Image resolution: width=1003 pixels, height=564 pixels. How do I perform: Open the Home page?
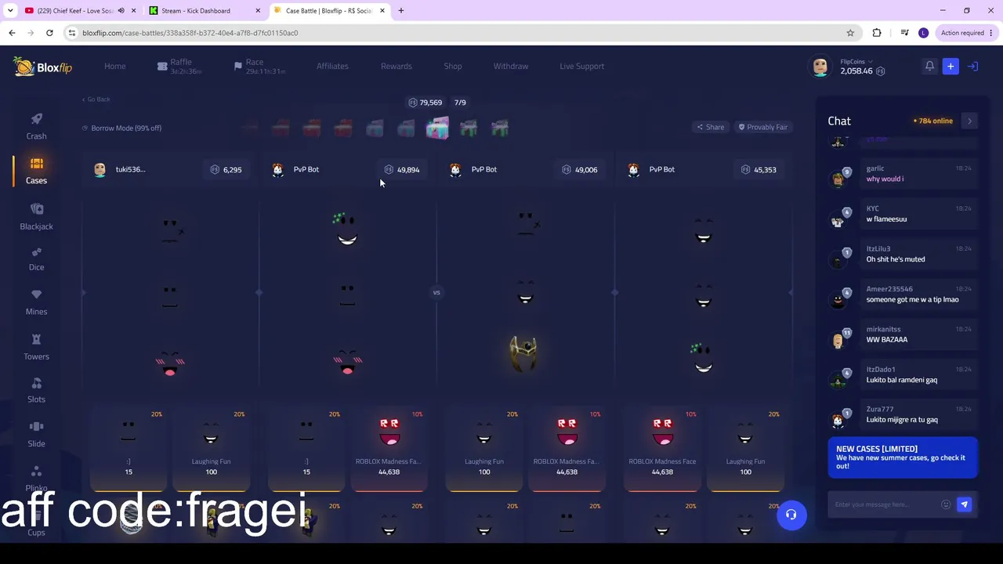pyautogui.click(x=115, y=67)
